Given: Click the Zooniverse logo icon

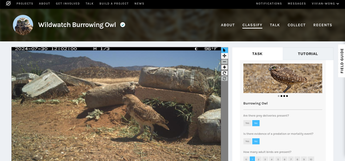Looking at the screenshot, I should pos(8,3).
